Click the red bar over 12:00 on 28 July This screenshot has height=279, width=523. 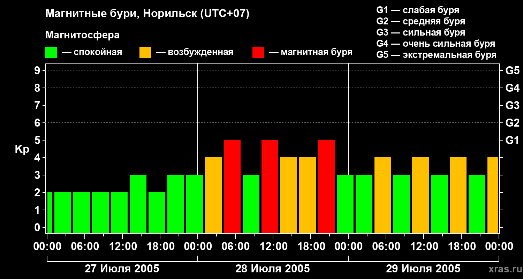tap(270, 186)
